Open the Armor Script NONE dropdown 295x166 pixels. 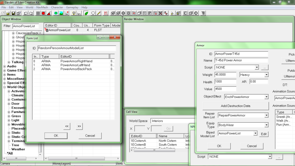[x=257, y=67]
